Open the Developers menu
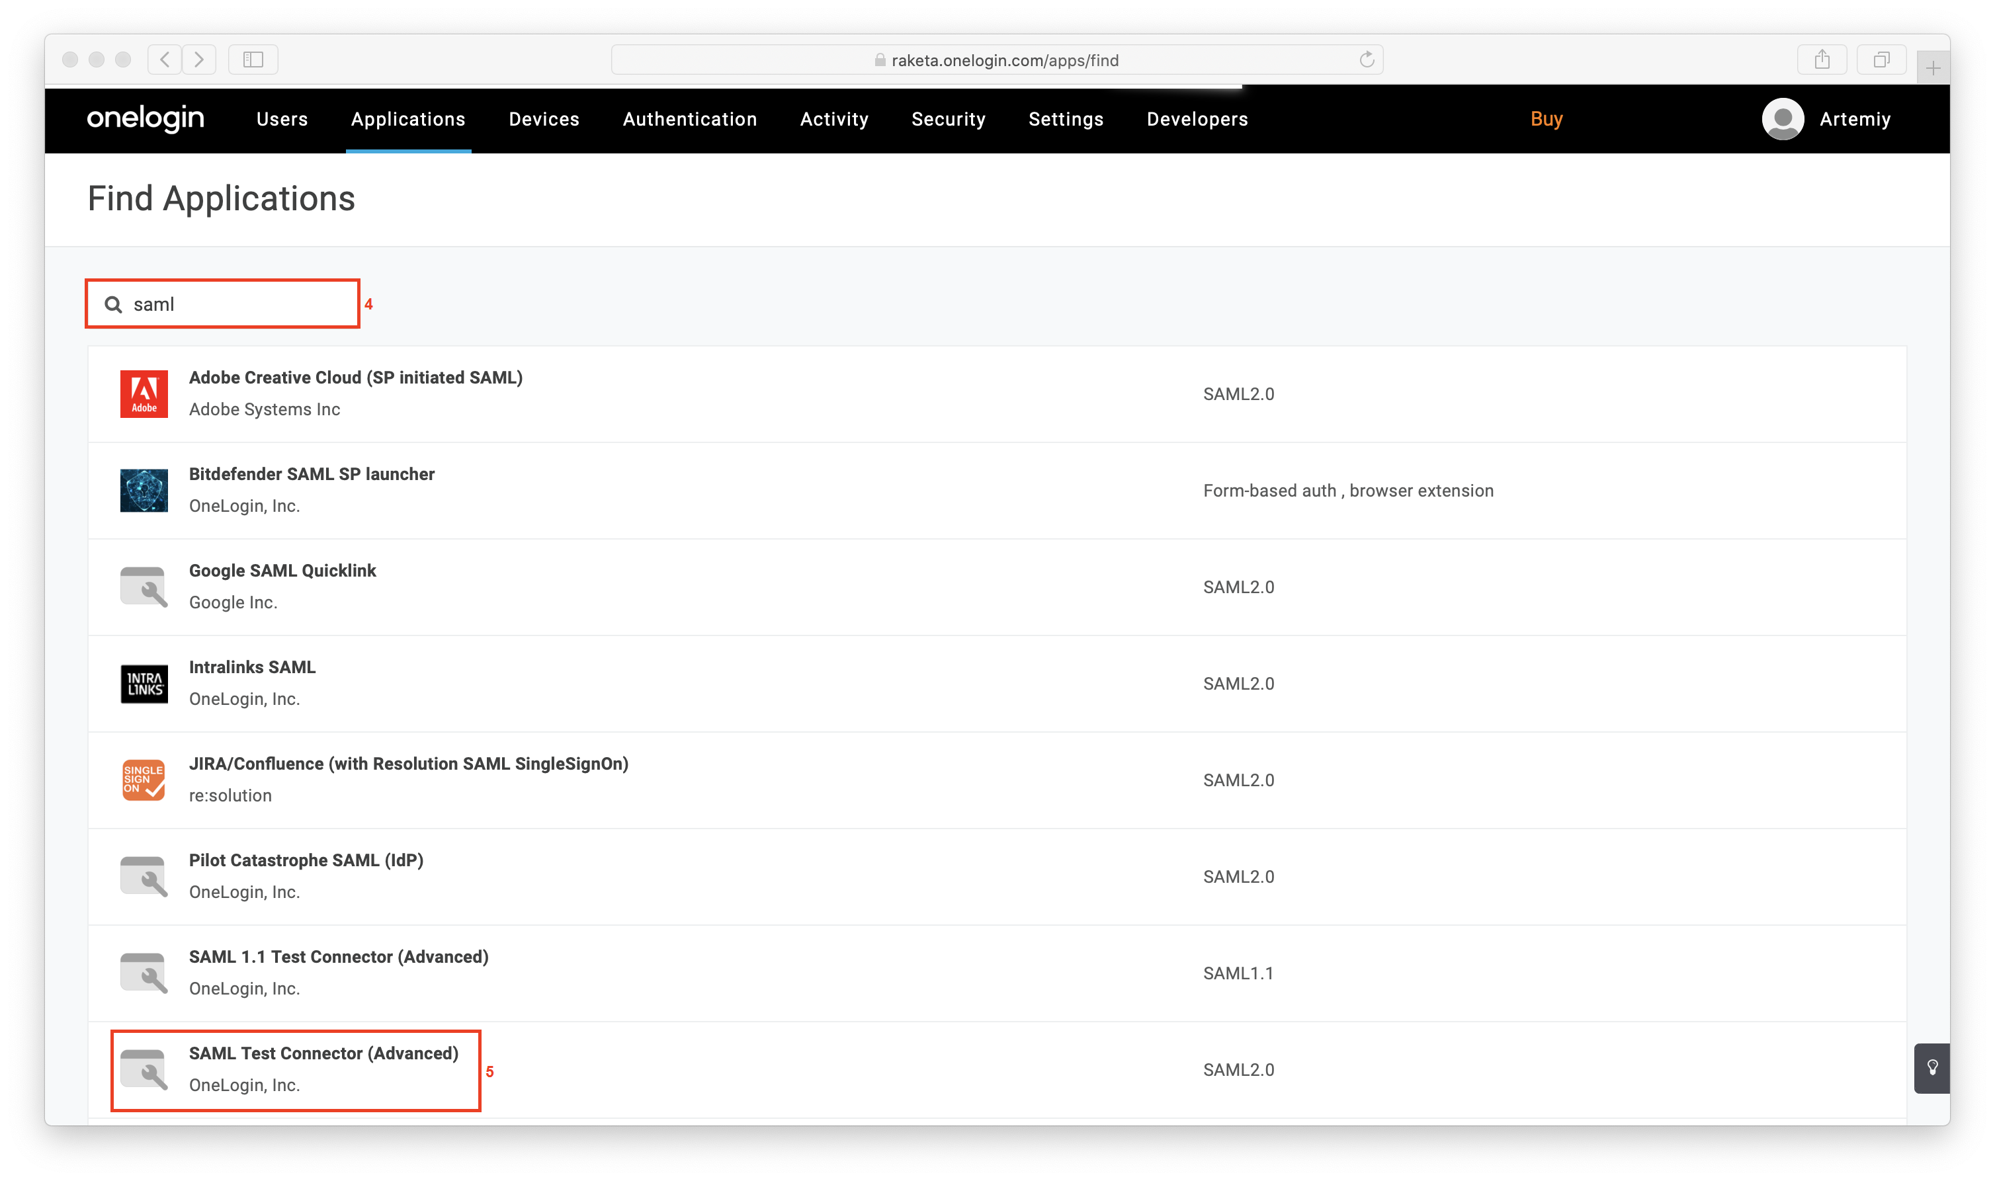 click(x=1197, y=120)
